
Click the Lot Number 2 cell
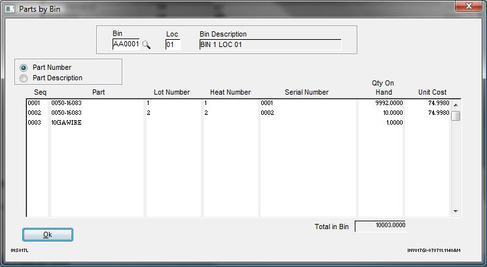pyautogui.click(x=149, y=113)
